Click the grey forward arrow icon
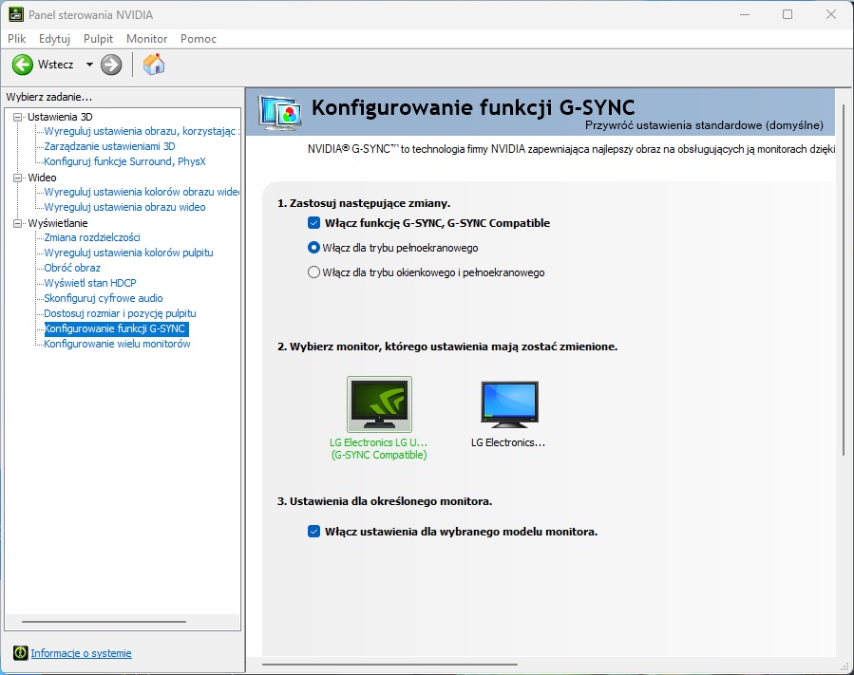Screen dimensions: 854x675 (111, 65)
